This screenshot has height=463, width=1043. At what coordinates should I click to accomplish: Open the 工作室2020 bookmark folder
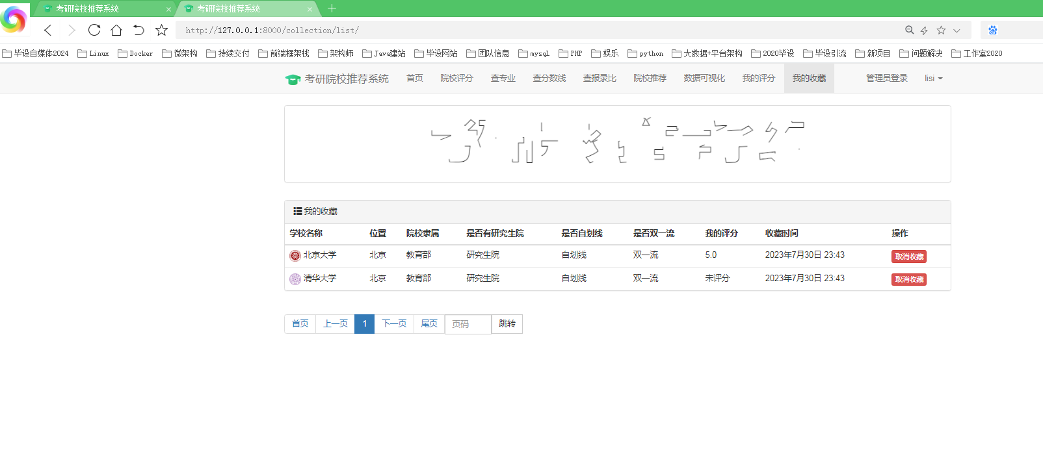(x=977, y=53)
